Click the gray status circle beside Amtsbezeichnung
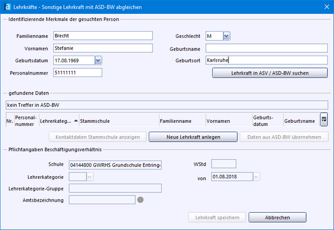This screenshot has width=334, height=230. (x=140, y=200)
